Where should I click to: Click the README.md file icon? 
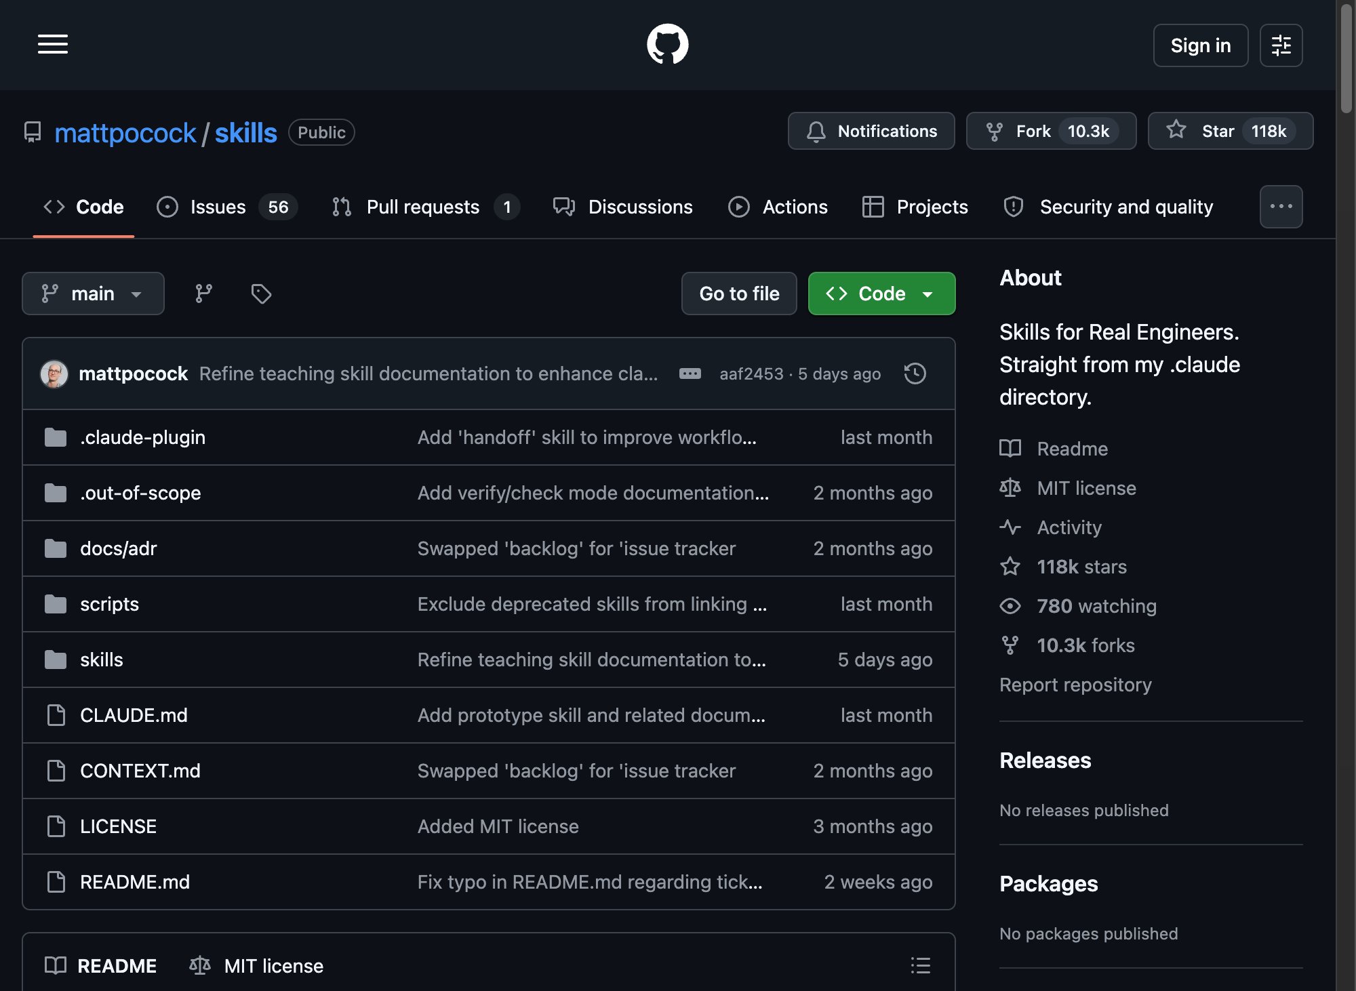pos(56,882)
